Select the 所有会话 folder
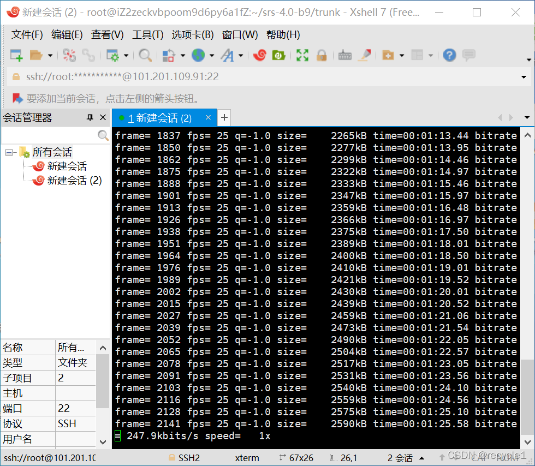Screen dimensions: 535x466 coord(52,152)
